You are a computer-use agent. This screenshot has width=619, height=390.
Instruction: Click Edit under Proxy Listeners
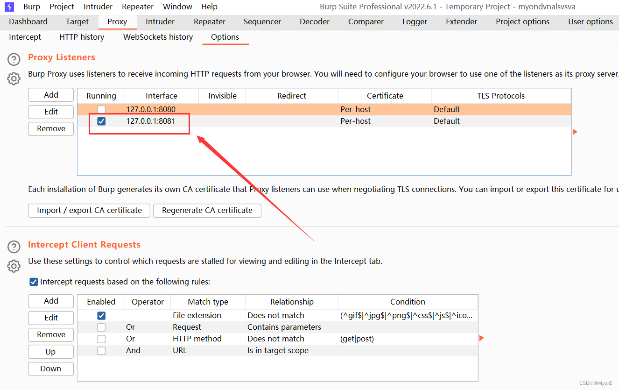click(51, 112)
